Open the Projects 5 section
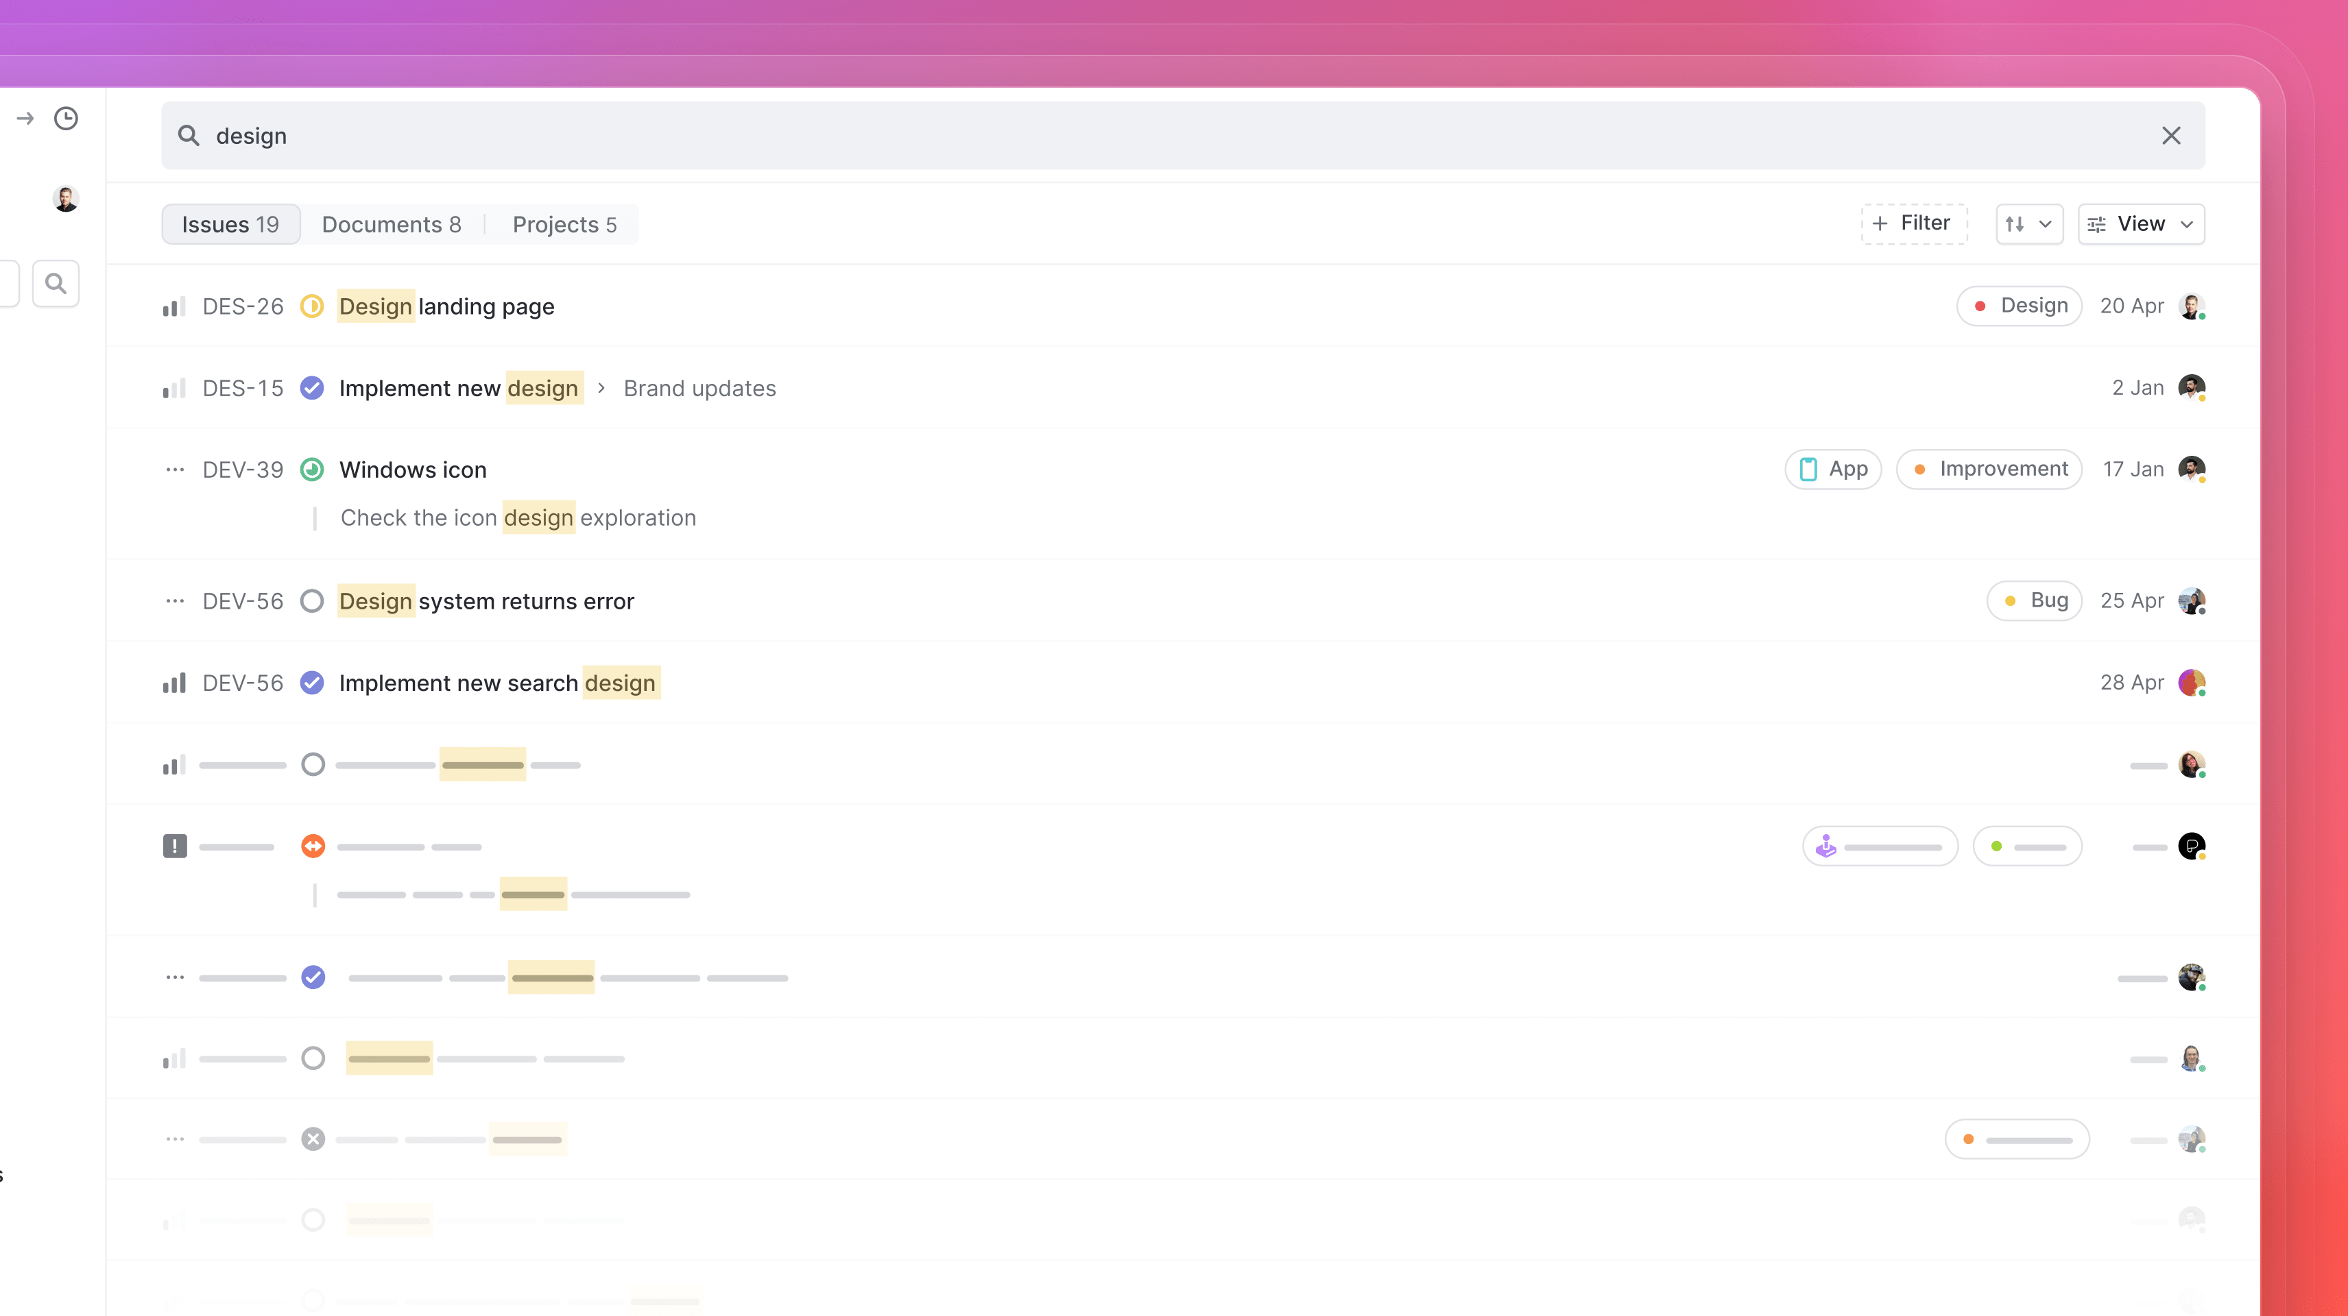The height and width of the screenshot is (1316, 2348). [x=564, y=224]
